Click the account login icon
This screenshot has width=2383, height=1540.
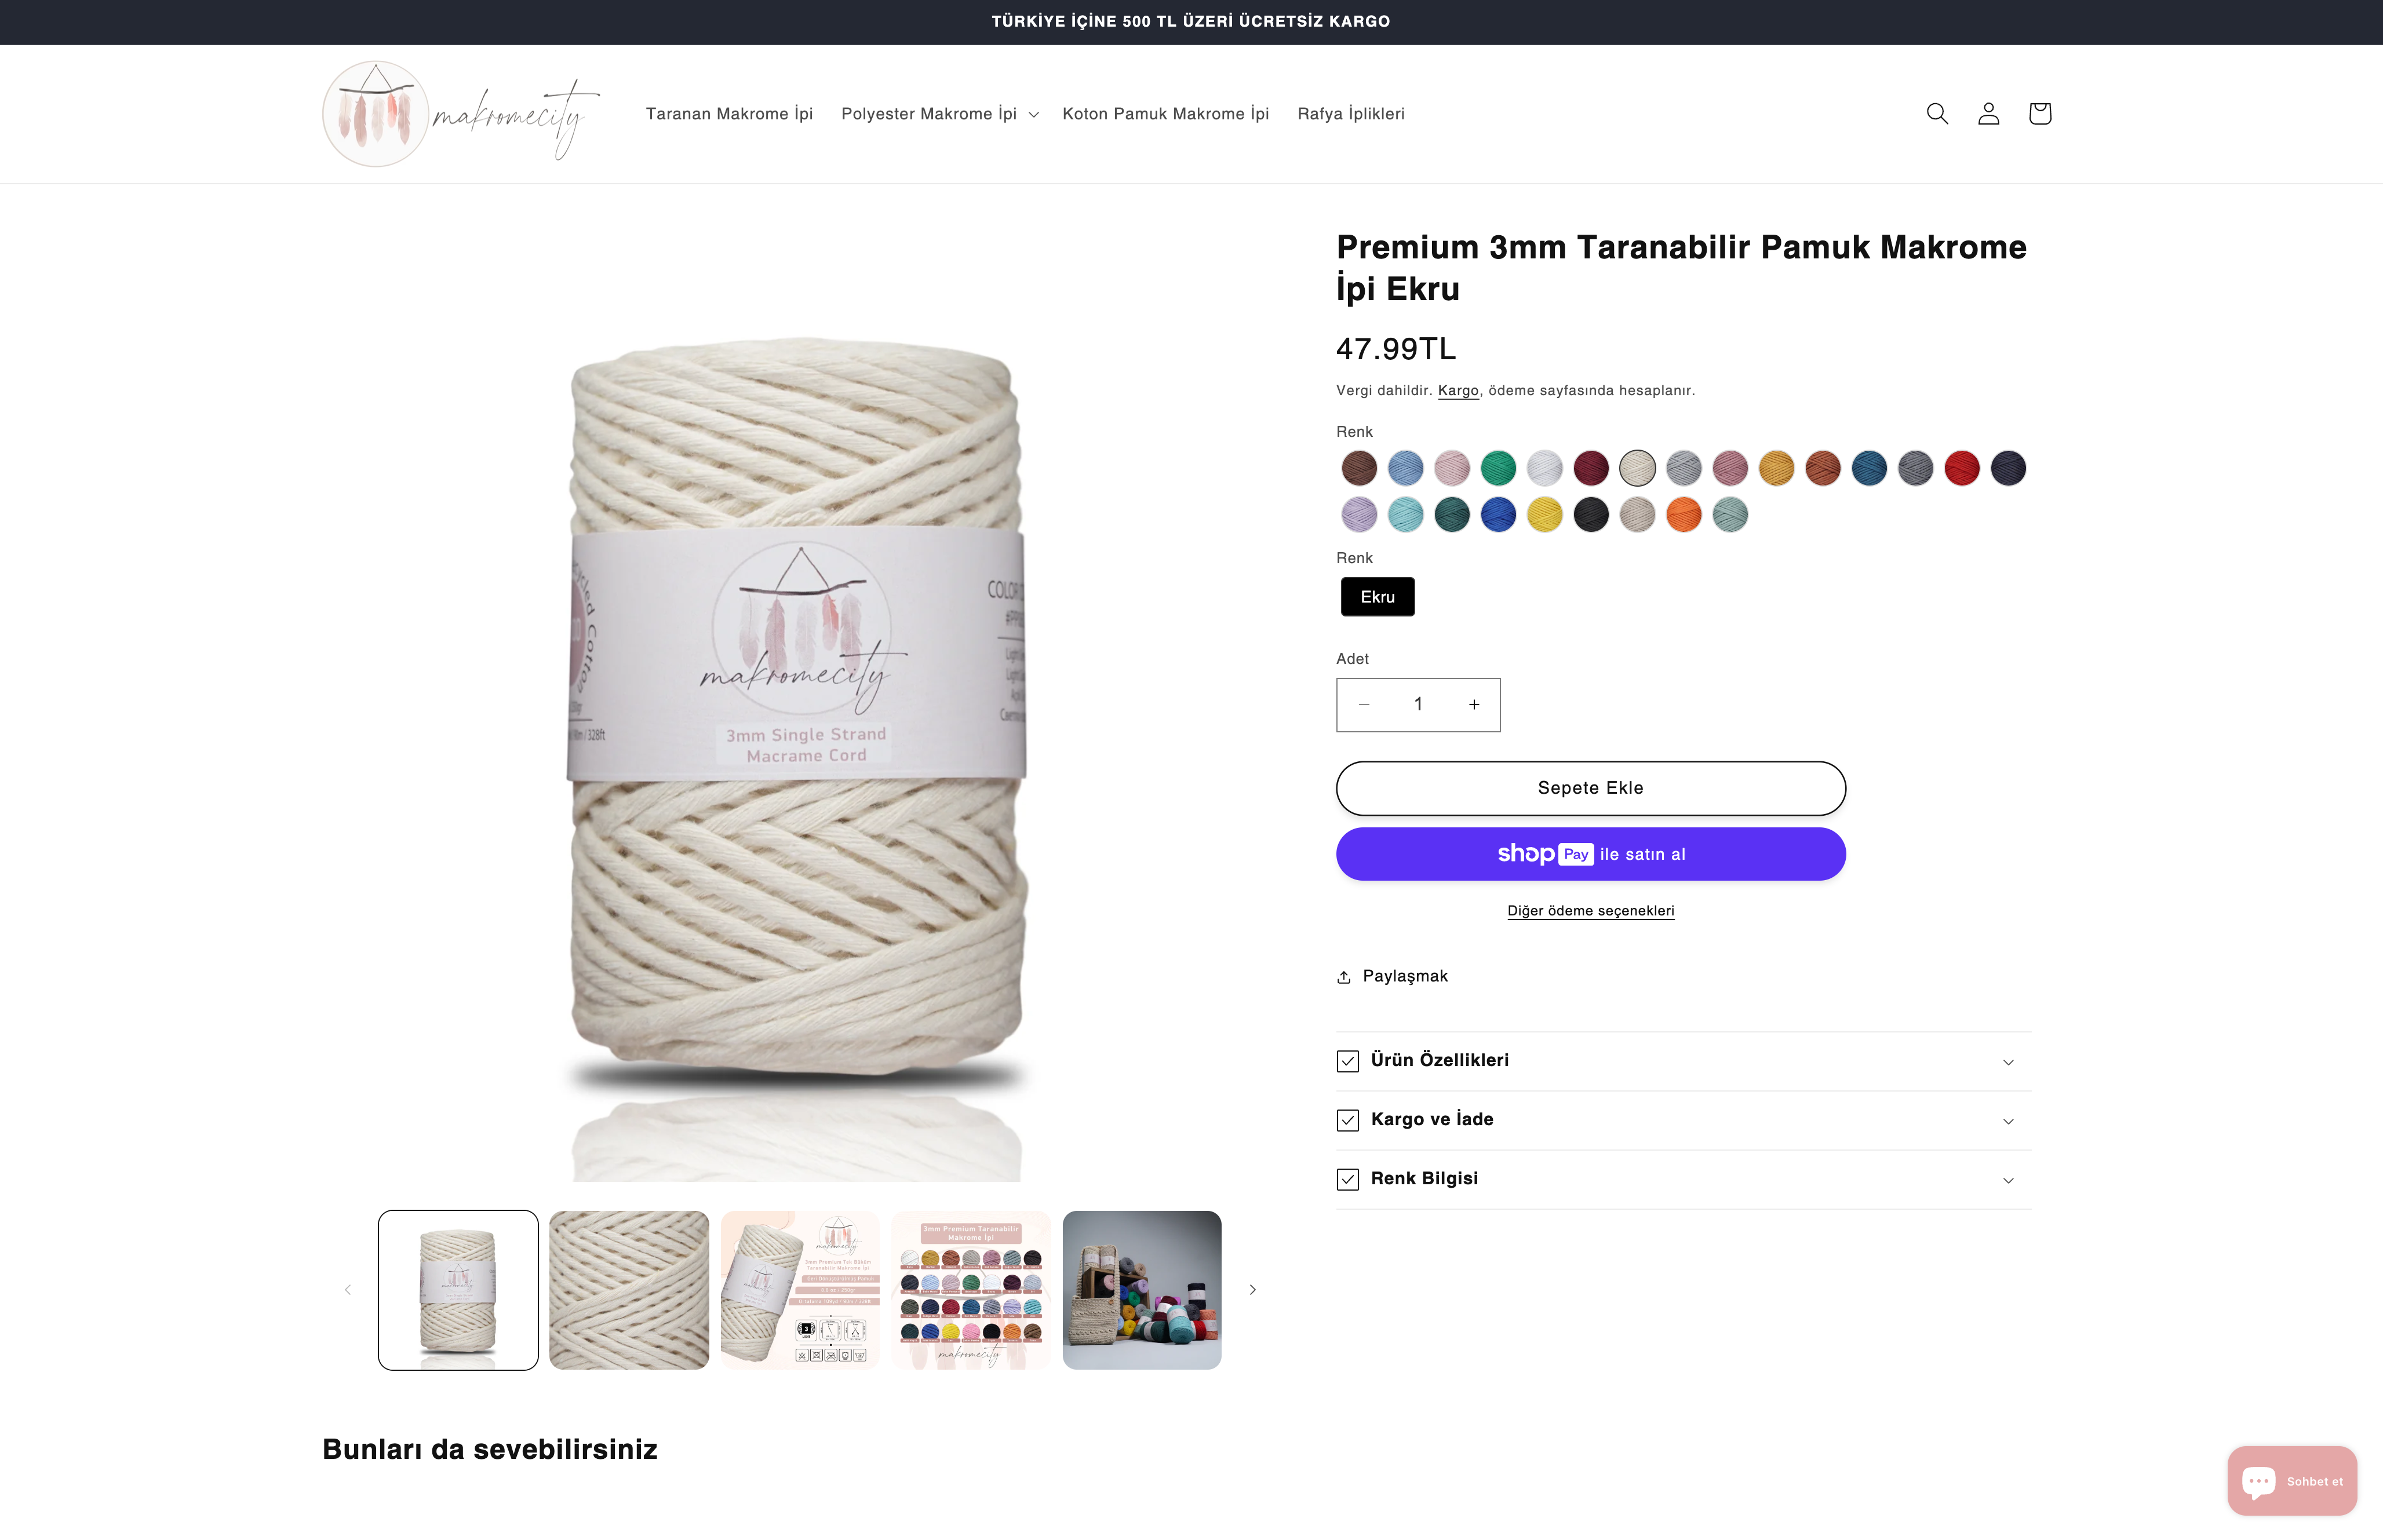click(x=1988, y=114)
